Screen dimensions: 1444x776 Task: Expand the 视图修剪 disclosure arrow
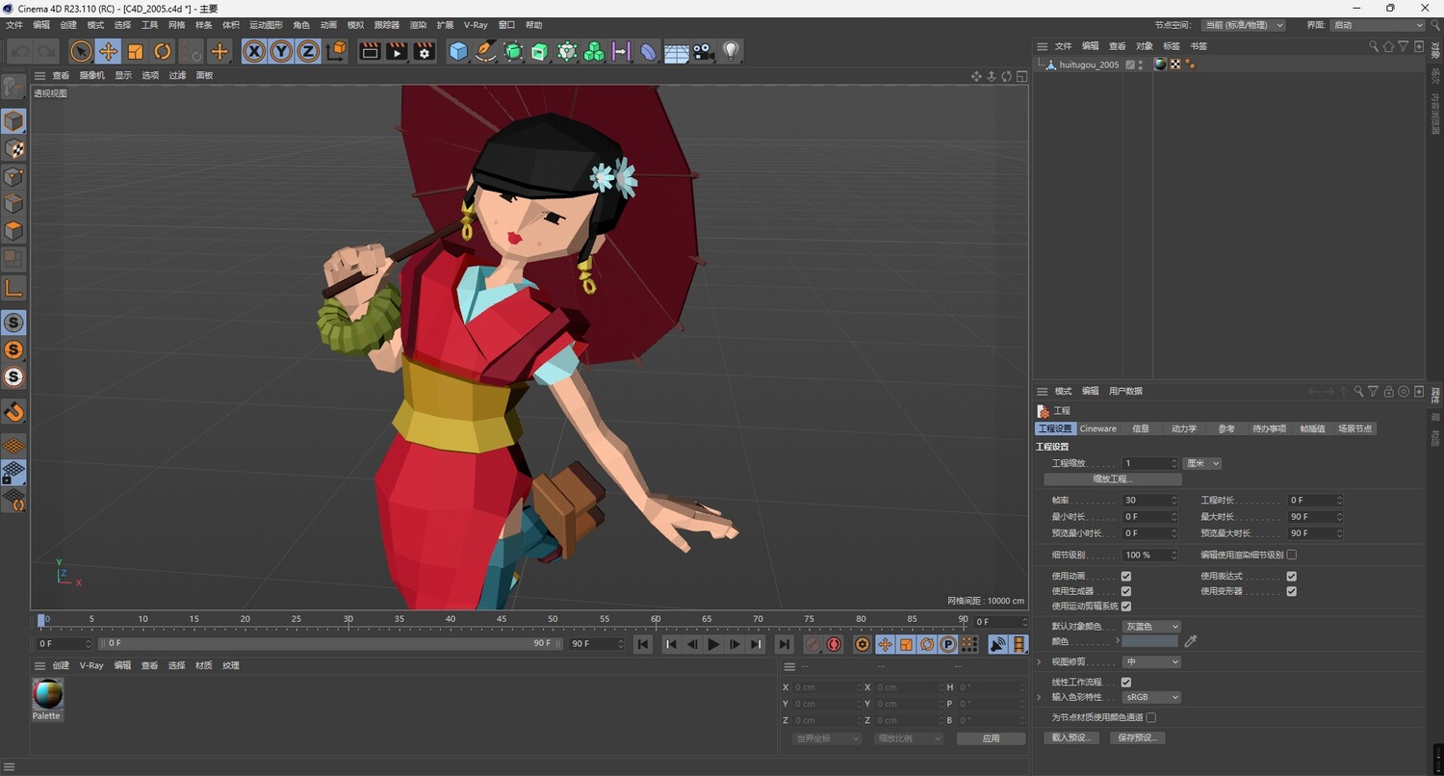point(1040,662)
